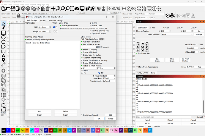Select the Ellipse tool
This screenshot has width=205, height=136.
click(3, 37)
